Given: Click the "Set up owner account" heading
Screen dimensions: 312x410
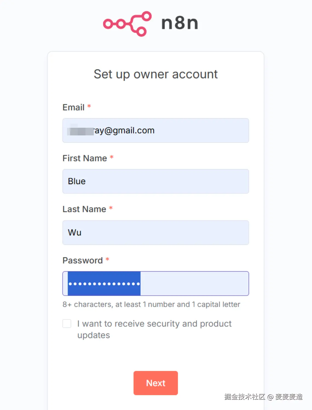Looking at the screenshot, I should pos(156,74).
